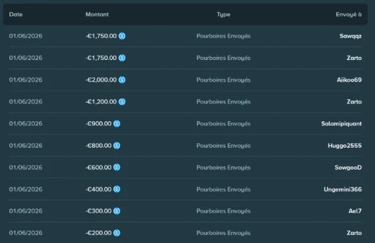The image size is (375, 243).
Task: Open Zarto in the -€1,200.00 row
Action: point(354,102)
